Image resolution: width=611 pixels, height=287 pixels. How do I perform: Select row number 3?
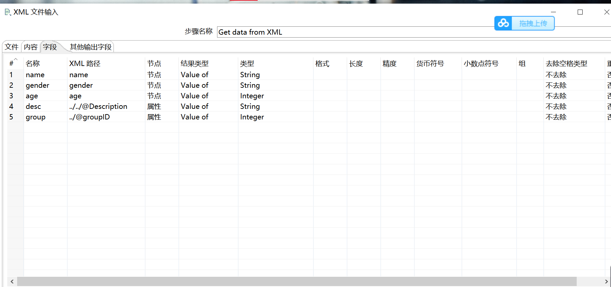pyautogui.click(x=11, y=96)
